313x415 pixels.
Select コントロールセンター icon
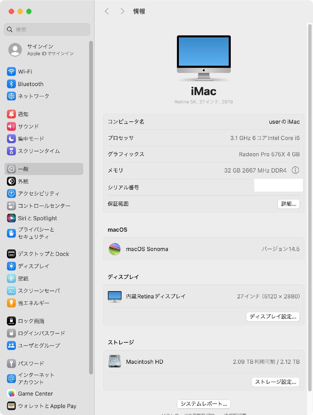pyautogui.click(x=11, y=206)
